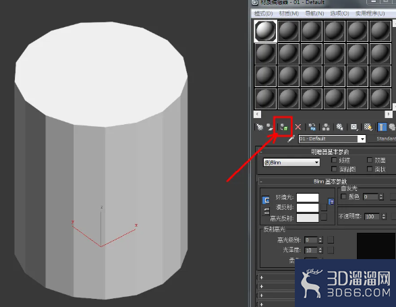Screen dimensions: 396x307
Task: Click the map button next to 高光反射 swatch
Action: pyautogui.click(x=324, y=217)
